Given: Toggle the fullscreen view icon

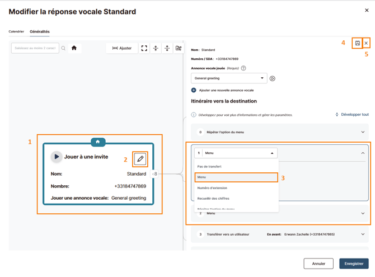Looking at the screenshot, I should tap(144, 48).
